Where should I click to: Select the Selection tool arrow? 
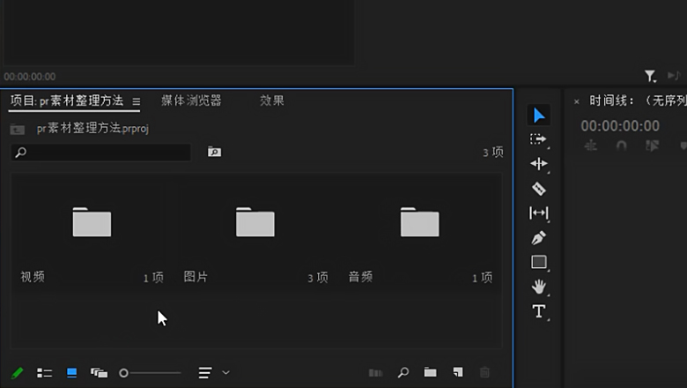(539, 116)
